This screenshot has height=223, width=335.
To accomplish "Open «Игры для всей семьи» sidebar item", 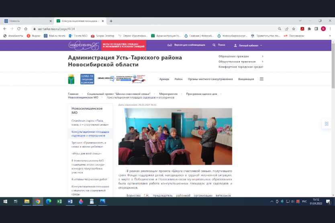I will pos(86,153).
